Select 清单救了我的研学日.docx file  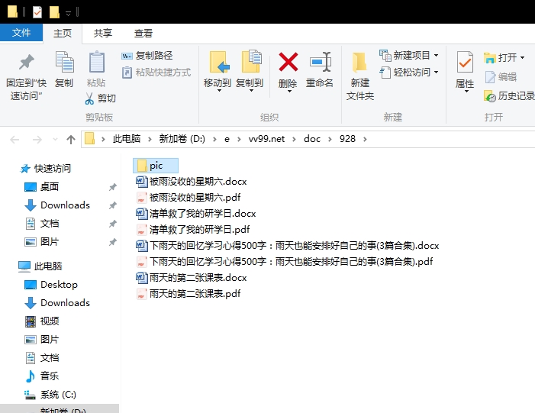196,214
